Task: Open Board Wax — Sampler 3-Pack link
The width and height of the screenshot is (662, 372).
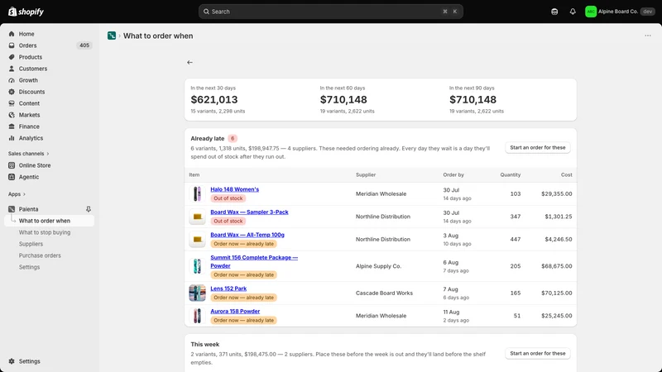Action: [x=249, y=212]
